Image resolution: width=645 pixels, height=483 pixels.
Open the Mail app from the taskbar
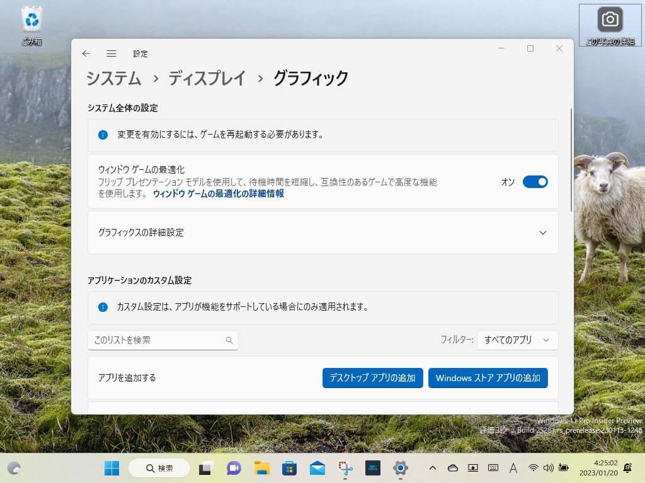[317, 468]
